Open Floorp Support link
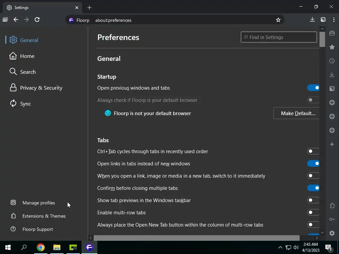Image resolution: width=339 pixels, height=254 pixels. tap(31, 229)
